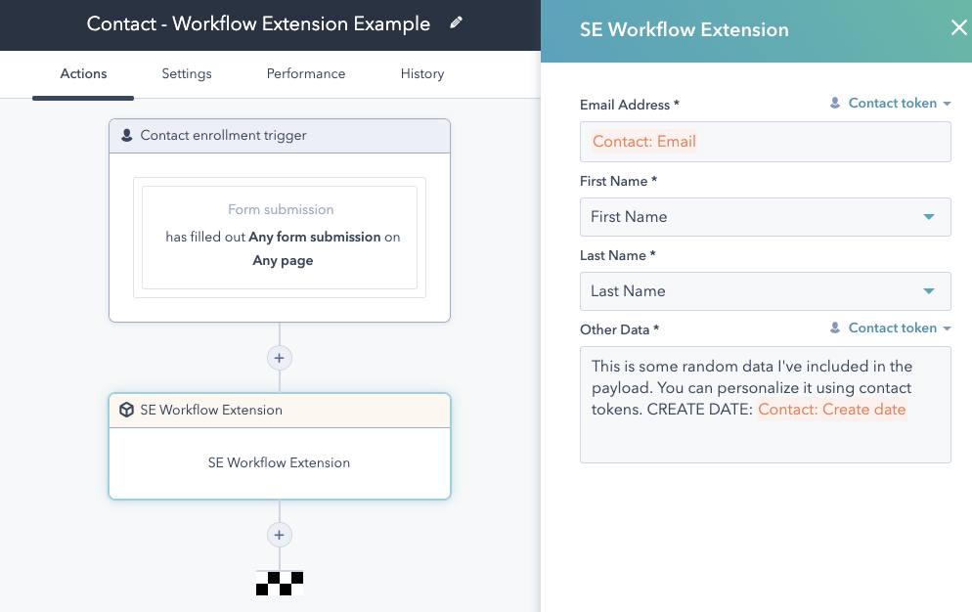This screenshot has width=972, height=612.
Task: Click the person icon on Contact enrollment trigger
Action: (x=127, y=135)
